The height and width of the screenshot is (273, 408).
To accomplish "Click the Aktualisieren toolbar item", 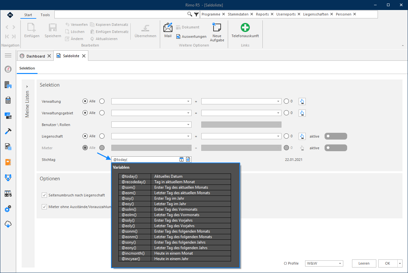I will (104, 39).
